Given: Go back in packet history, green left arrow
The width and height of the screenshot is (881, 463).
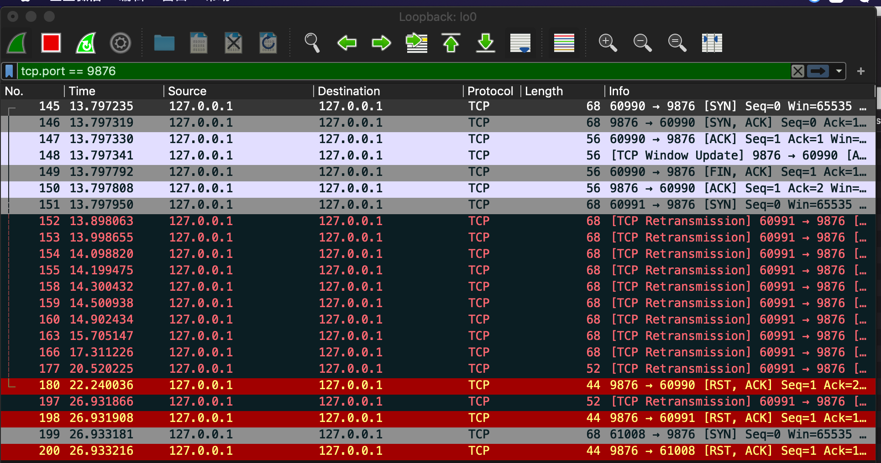Looking at the screenshot, I should (347, 43).
